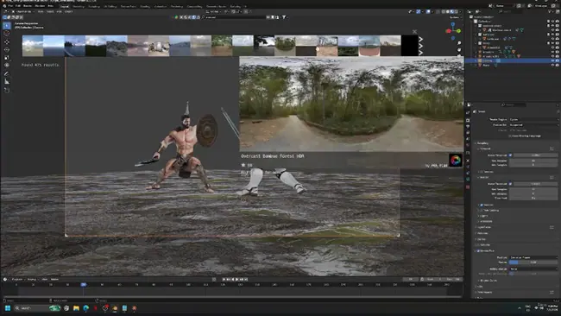Select the Add Cube tool
561x316 pixels.
pos(7,90)
